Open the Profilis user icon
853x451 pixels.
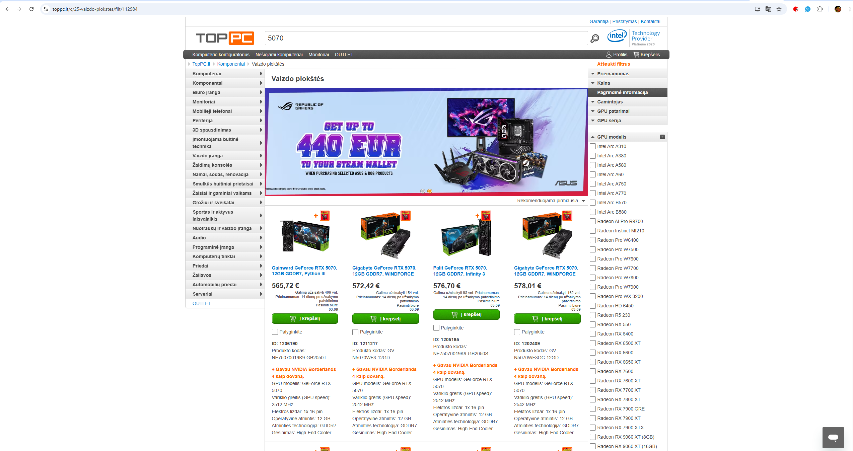coord(609,55)
